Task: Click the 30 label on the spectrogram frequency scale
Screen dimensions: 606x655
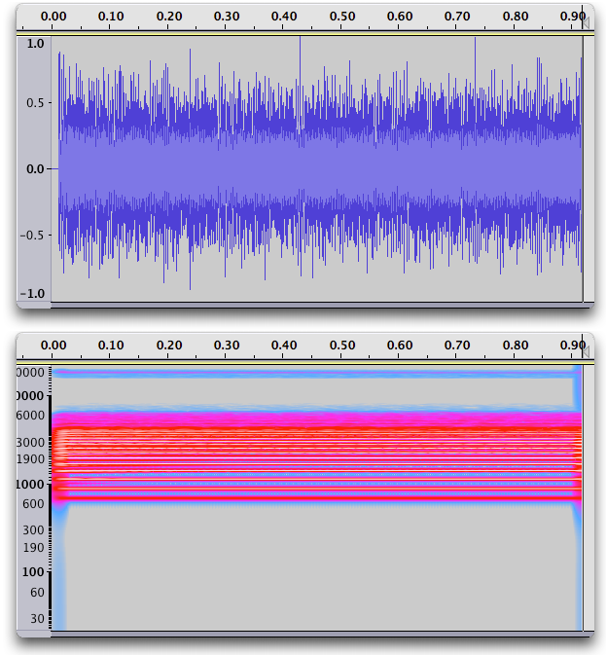Action: [37, 618]
